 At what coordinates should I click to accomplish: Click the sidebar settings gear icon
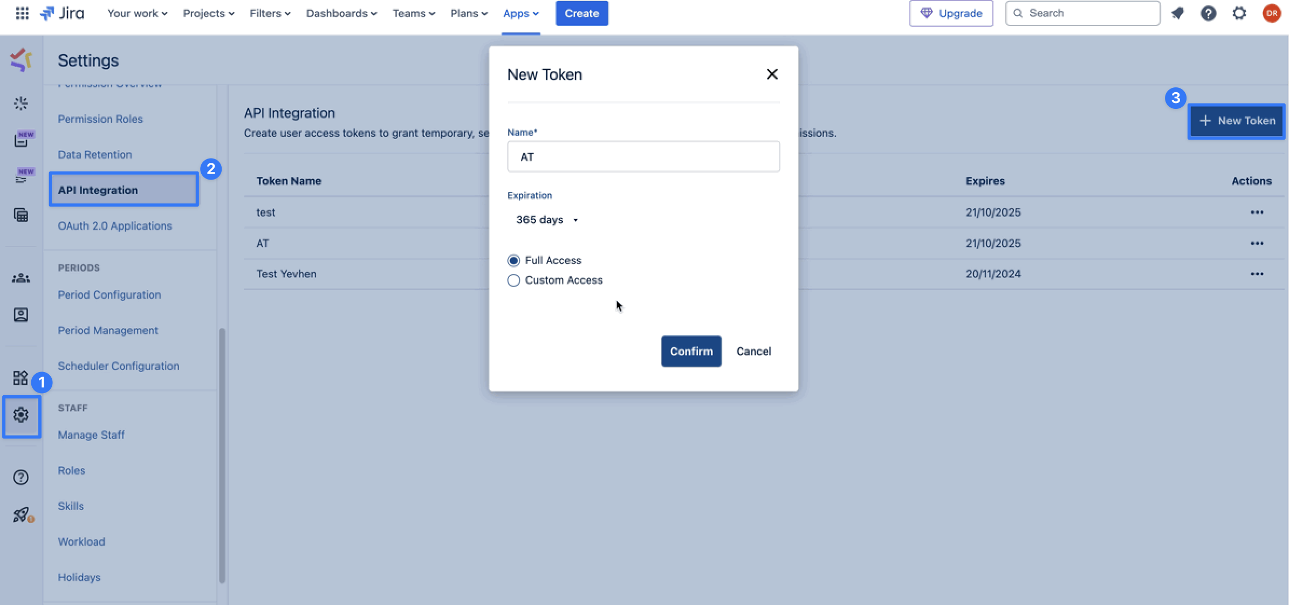tap(21, 415)
